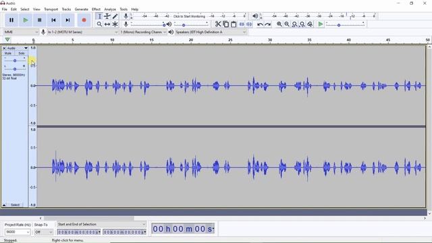Collapse the track with the bottom arrow
Image resolution: width=432 pixels, height=243 pixels.
[x=4, y=205]
